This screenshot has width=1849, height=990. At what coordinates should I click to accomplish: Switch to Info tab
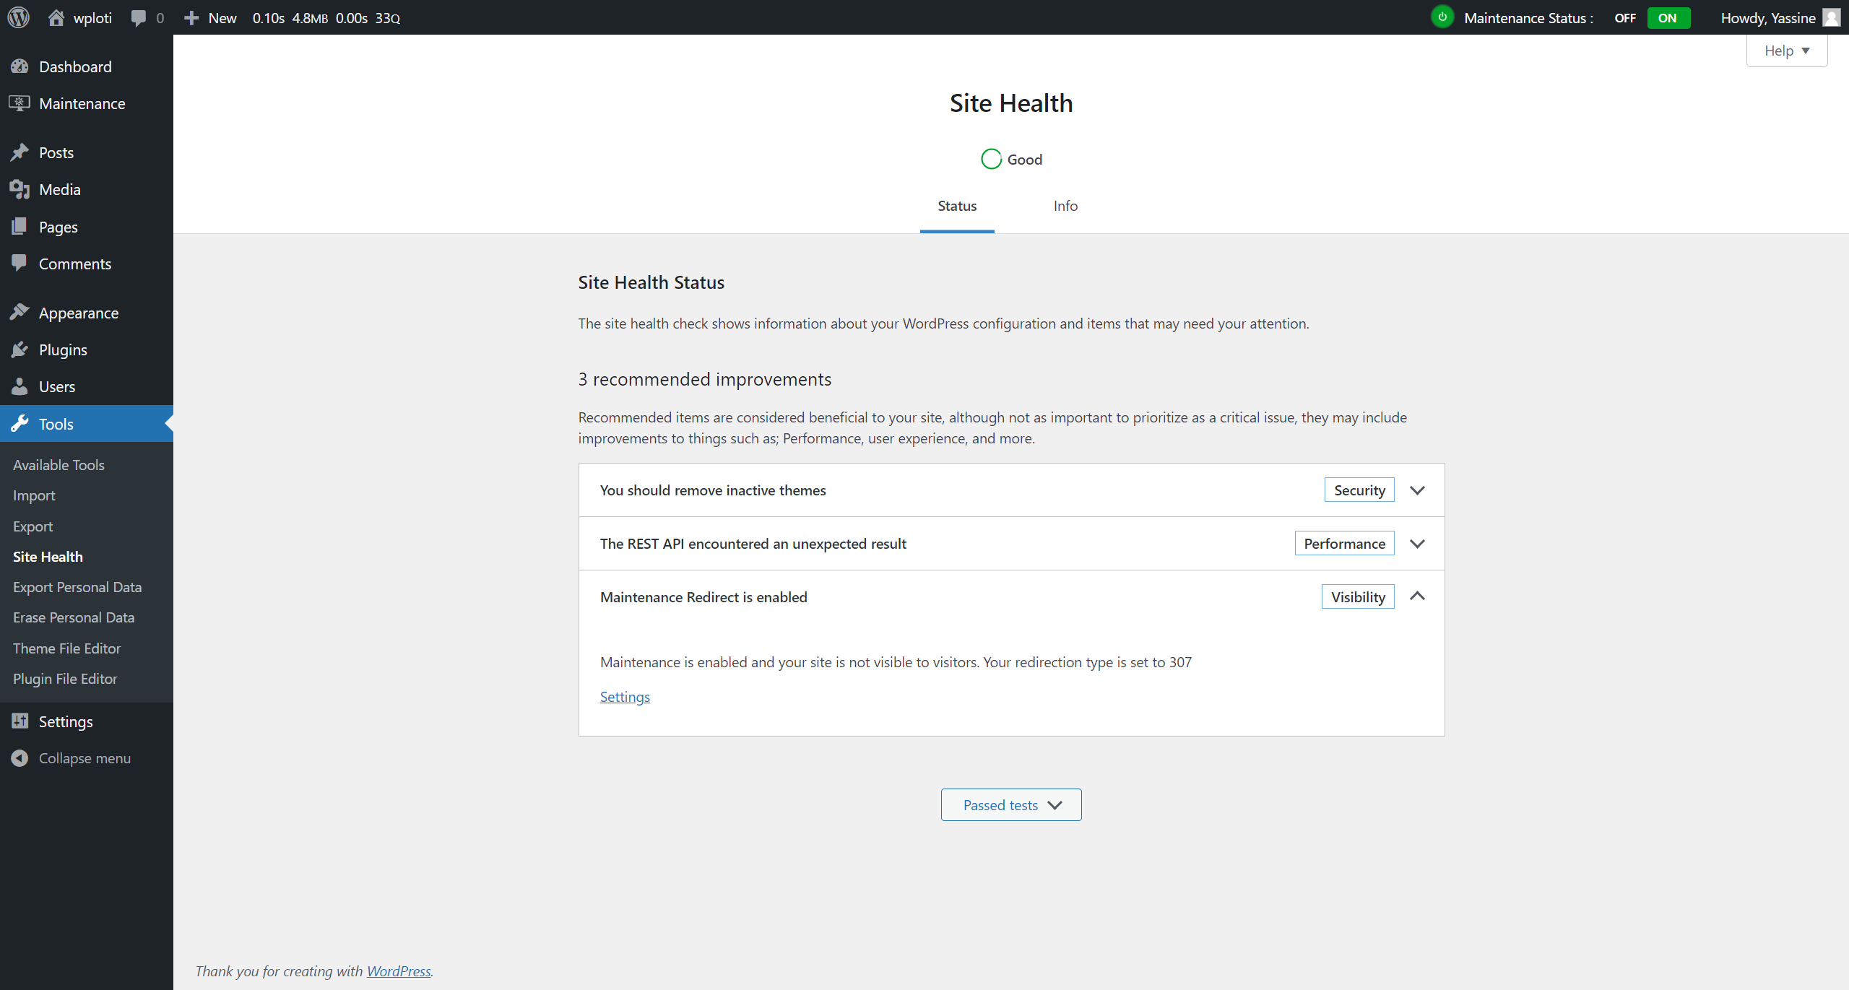[x=1065, y=204]
